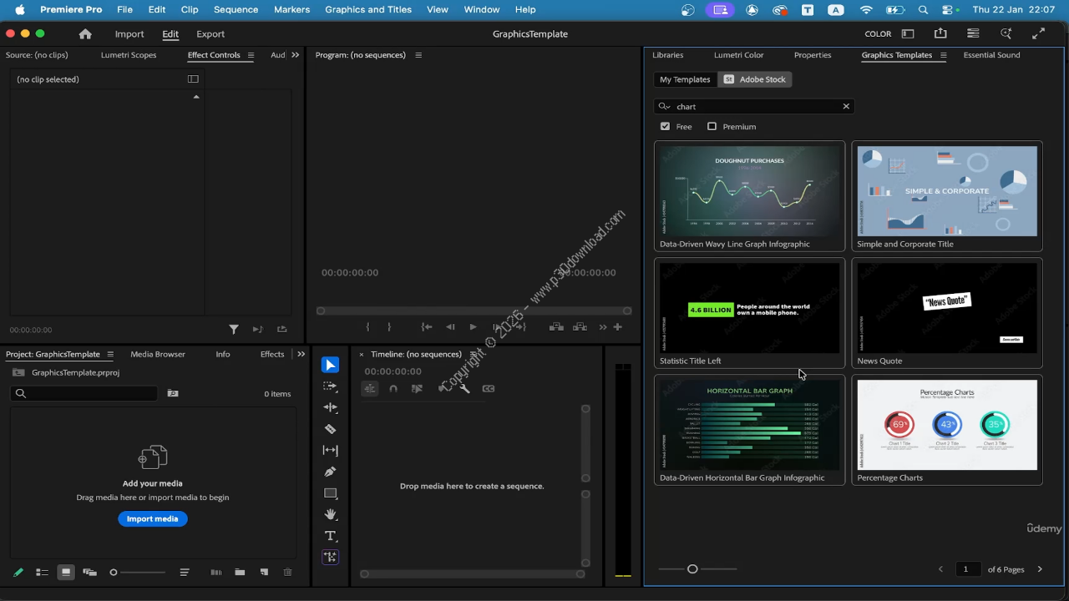Viewport: 1069px width, 601px height.
Task: Select the Pen tool
Action: coord(330,472)
